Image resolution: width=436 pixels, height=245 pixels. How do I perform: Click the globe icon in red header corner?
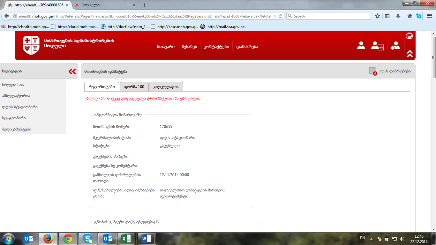409,36
